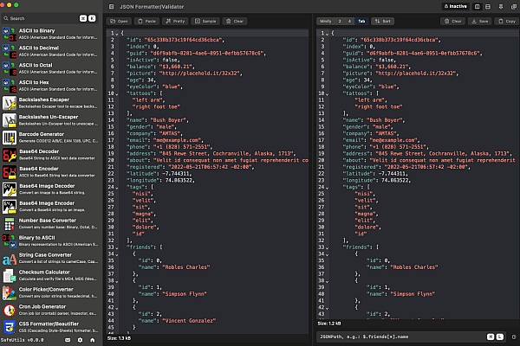Open the ASCII to Decimal tool icon

[10, 51]
